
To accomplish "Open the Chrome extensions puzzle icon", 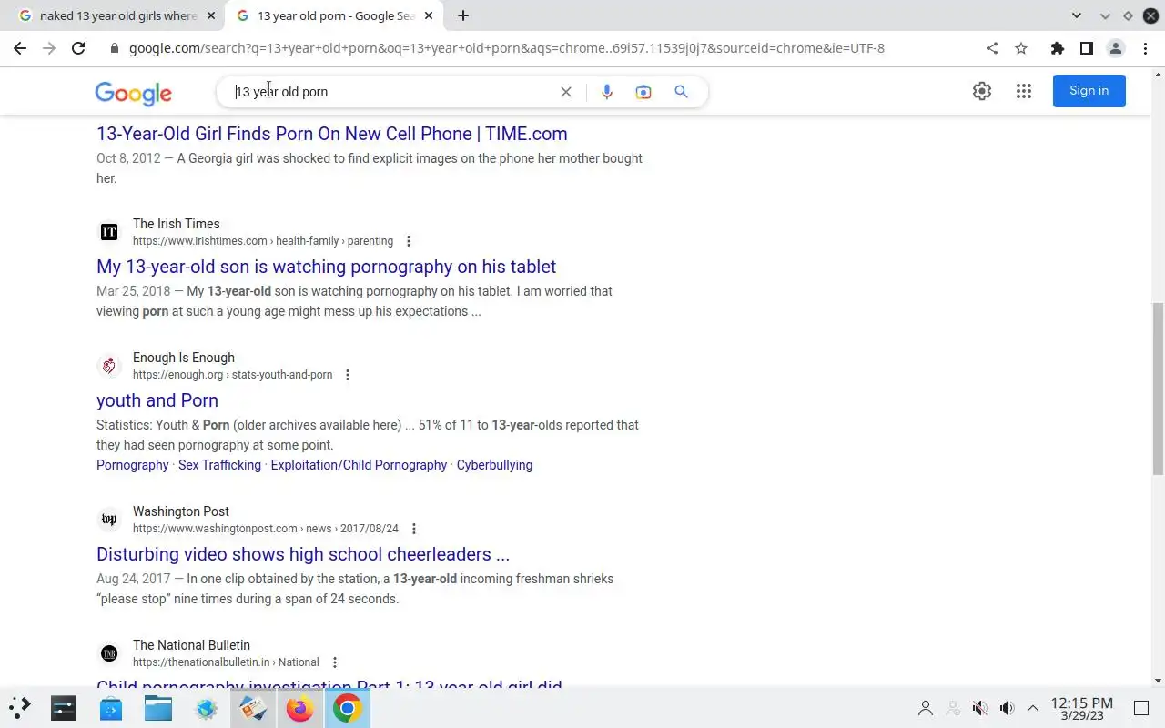I will (1057, 48).
